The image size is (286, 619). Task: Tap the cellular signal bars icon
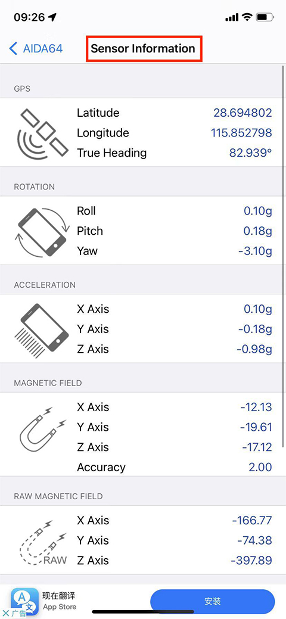coord(232,17)
